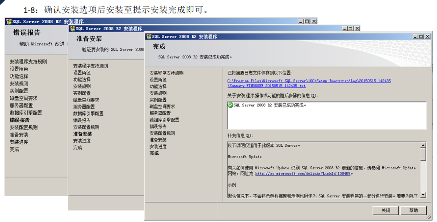The image size is (437, 222).
Task: Select 安装程序支持规则 step in 完成 window
Action: [x=166, y=73]
